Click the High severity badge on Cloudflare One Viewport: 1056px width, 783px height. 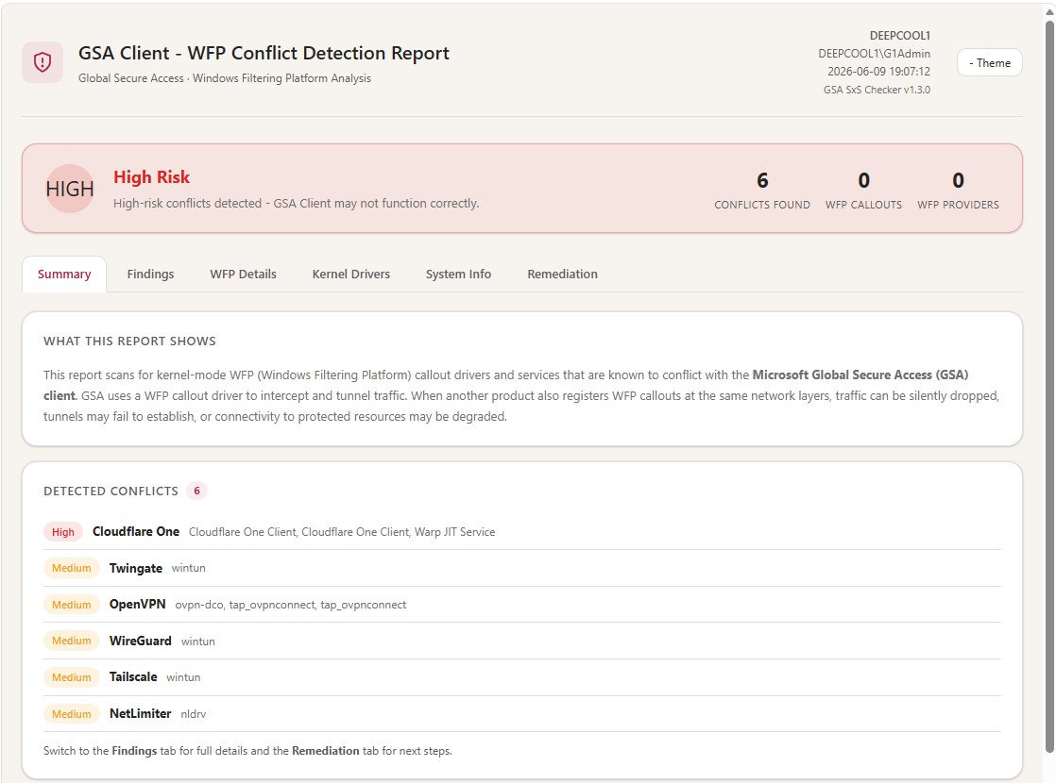[63, 532]
